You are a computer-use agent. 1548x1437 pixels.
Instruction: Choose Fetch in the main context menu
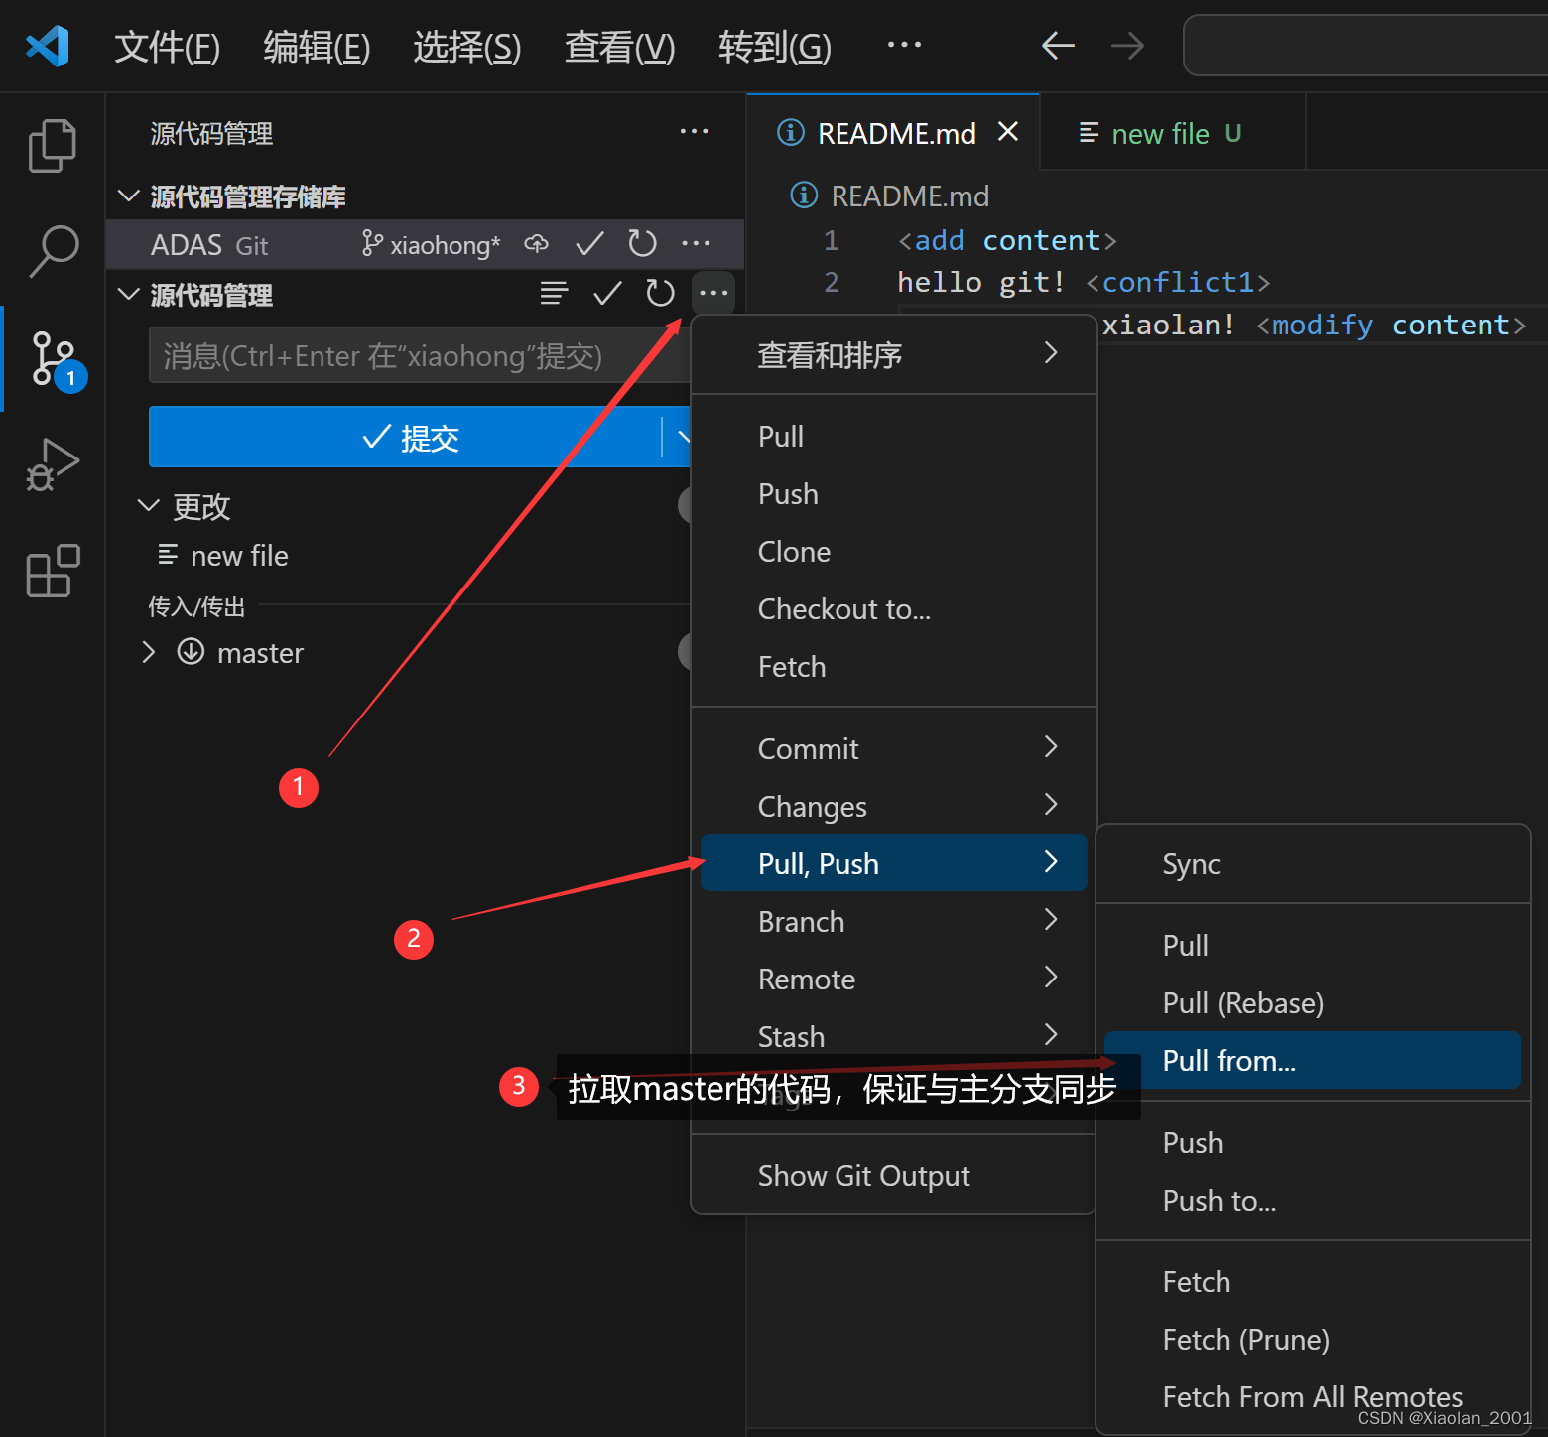tap(893, 666)
